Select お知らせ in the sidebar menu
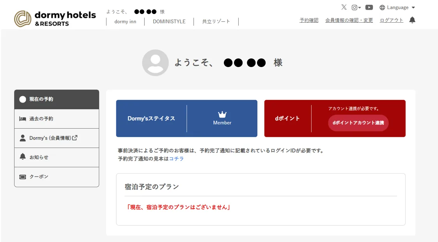This screenshot has height=242, width=438. (57, 157)
